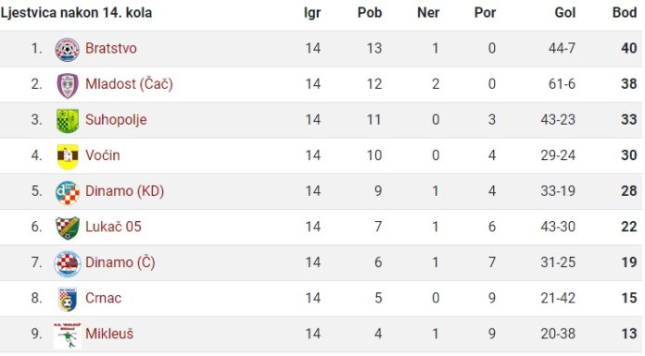
Task: Click the Bratstvo club crest icon
Action: (67, 50)
